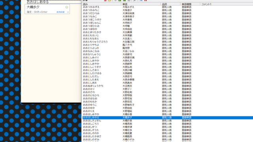Click the blue A icon in toolbar
253x142 pixels.
pyautogui.click(x=141, y=1)
